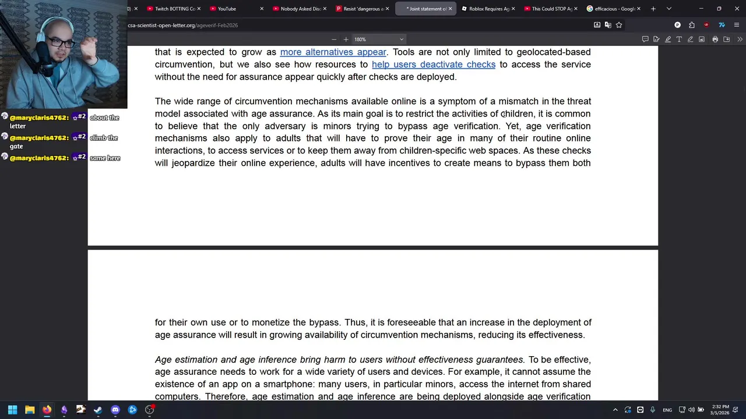Close the efficacious Google tab

click(639, 9)
